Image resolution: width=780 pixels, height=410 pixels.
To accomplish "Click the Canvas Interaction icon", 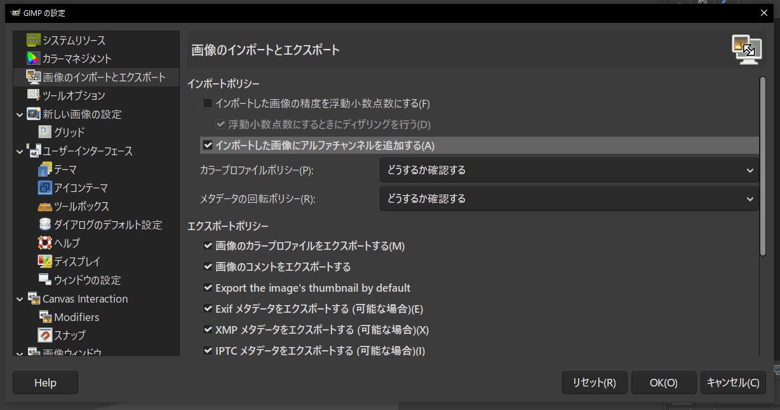I will pyautogui.click(x=33, y=299).
